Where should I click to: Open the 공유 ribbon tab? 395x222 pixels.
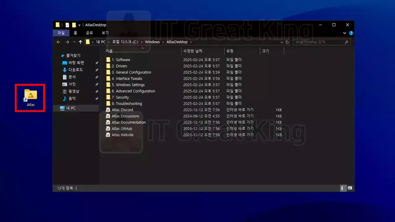[89, 33]
